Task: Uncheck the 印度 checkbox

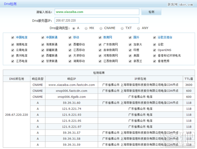Action: (130, 50)
